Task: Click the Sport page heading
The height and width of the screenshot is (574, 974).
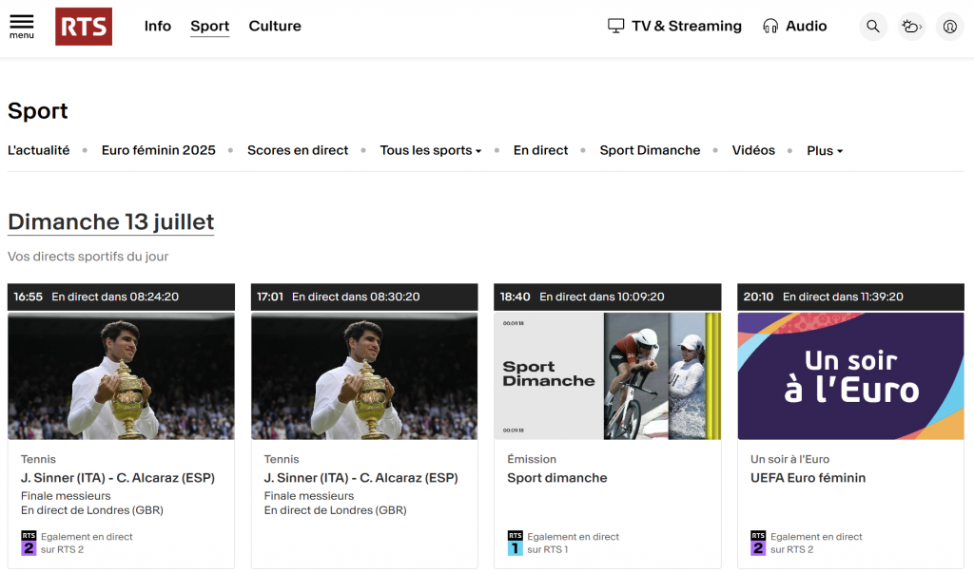Action: (38, 111)
